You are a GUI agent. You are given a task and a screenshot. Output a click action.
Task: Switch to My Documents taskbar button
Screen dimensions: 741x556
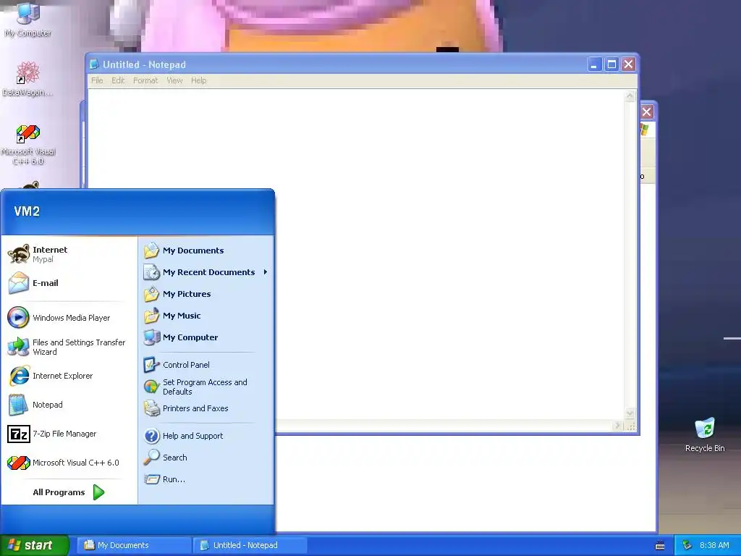(134, 545)
